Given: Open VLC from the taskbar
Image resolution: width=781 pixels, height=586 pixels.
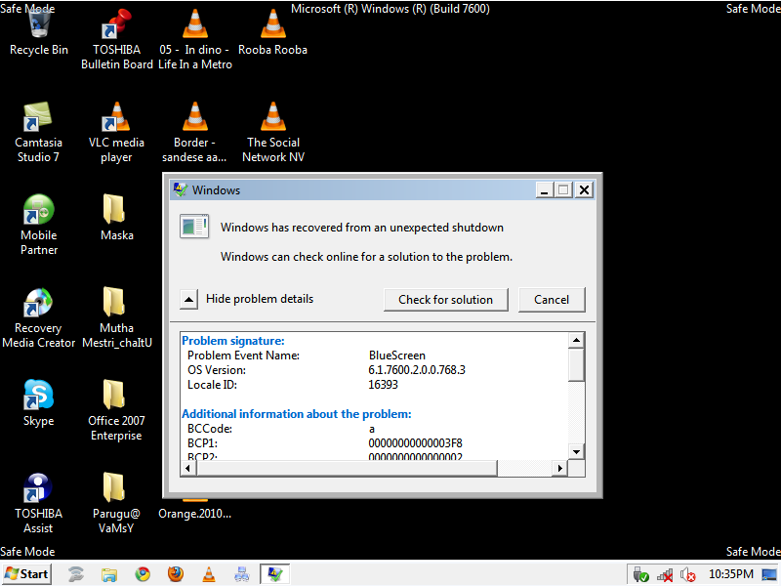Looking at the screenshot, I should point(209,574).
